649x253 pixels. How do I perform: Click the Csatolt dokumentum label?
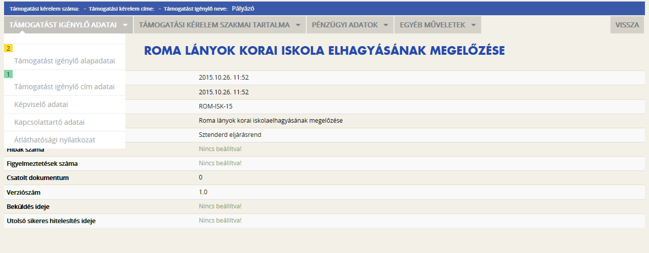38,178
